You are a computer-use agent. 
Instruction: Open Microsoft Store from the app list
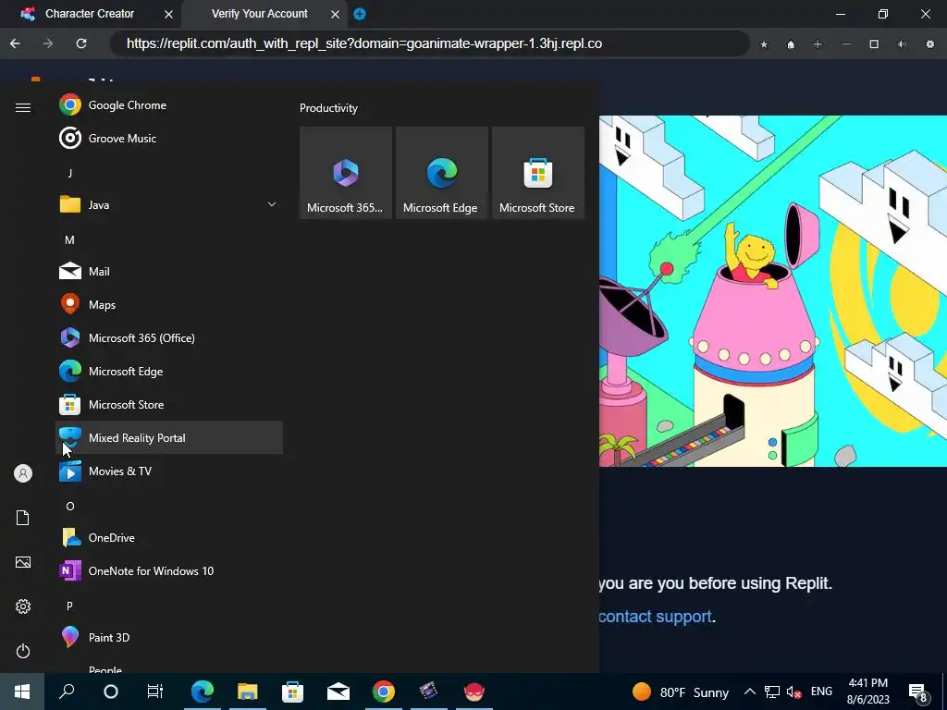point(169,405)
